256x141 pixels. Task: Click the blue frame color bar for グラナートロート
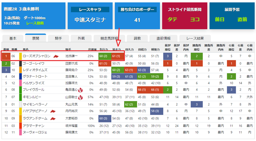[21, 76]
